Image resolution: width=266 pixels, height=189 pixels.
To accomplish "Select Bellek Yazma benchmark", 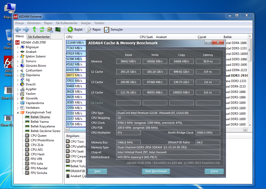I will [x=40, y=122].
